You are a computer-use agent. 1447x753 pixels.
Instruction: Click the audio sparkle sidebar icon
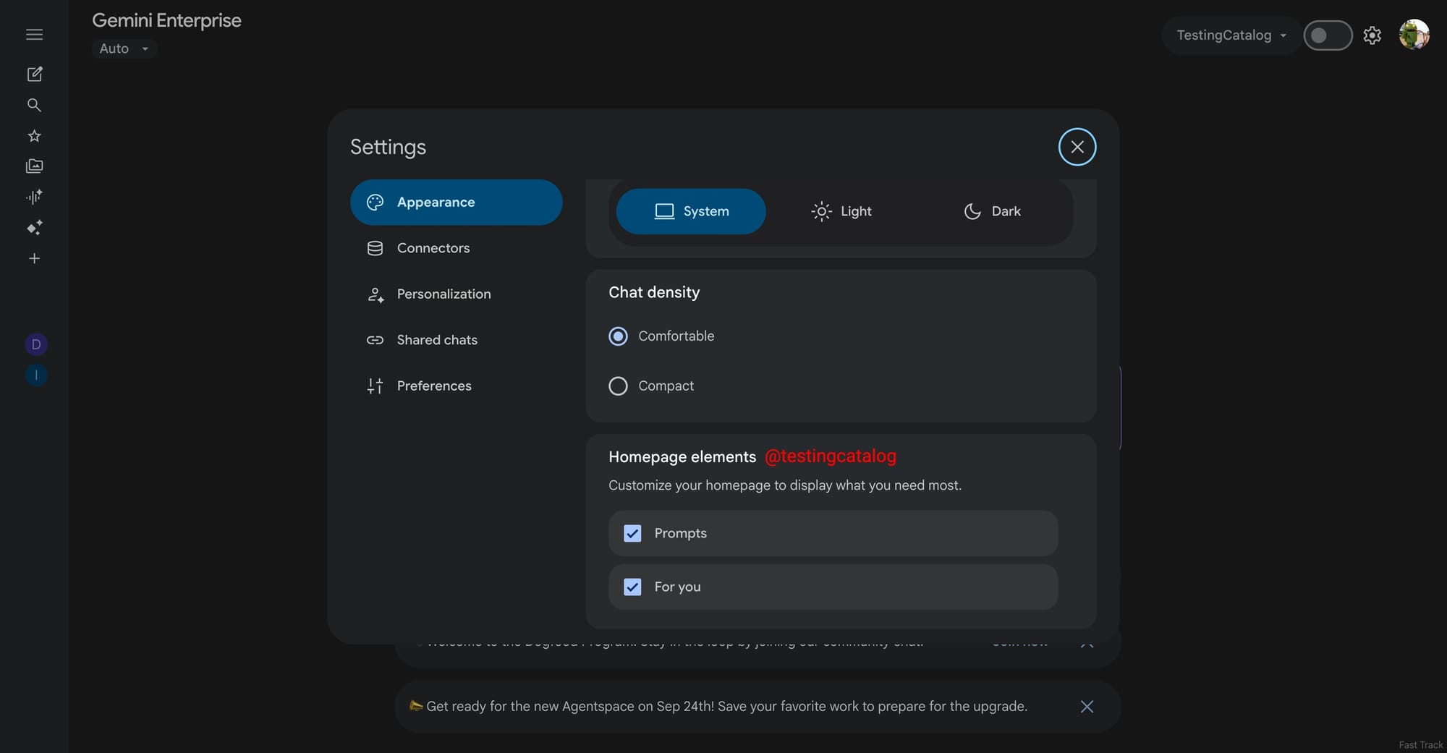point(34,197)
